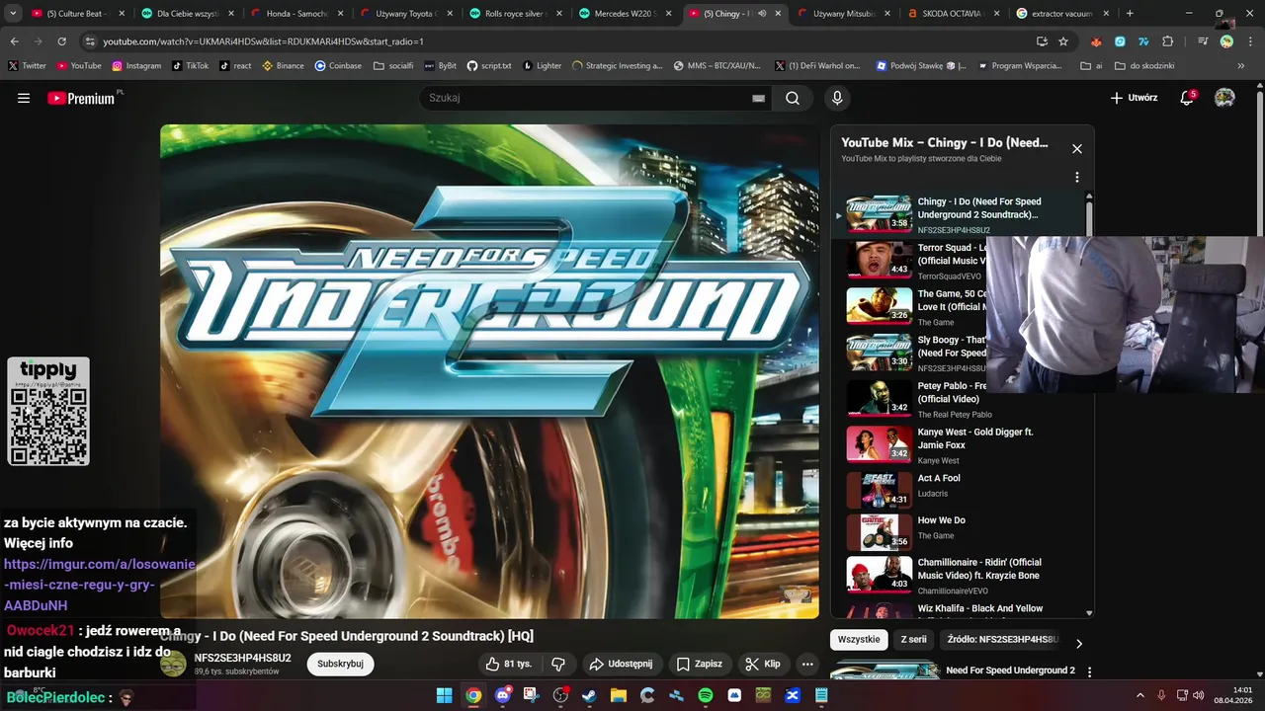Image resolution: width=1265 pixels, height=711 pixels.
Task: Reload the page with the refresh icon
Action: pos(61,41)
